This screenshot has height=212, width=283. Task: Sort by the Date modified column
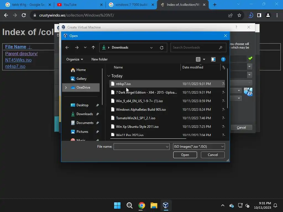click(193, 67)
